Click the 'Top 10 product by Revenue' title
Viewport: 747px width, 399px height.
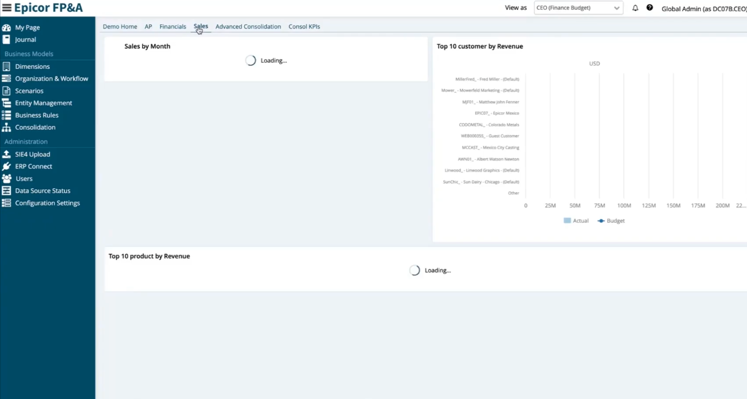coord(149,256)
